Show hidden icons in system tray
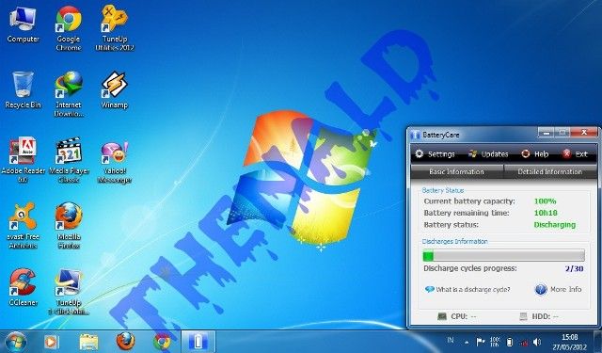 click(x=467, y=342)
